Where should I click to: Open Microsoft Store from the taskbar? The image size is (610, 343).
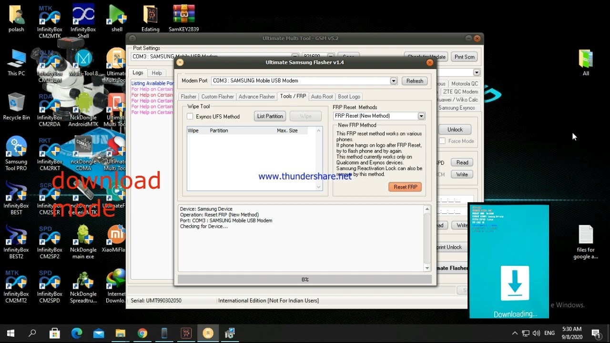(x=55, y=333)
